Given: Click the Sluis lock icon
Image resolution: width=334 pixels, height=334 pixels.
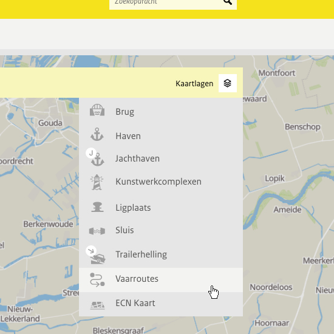Looking at the screenshot, I should (x=97, y=231).
